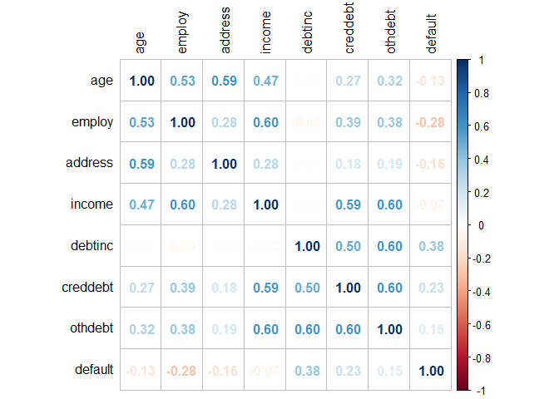This screenshot has height=399, width=559.
Task: Click the top column header labeled income
Action: point(265,33)
